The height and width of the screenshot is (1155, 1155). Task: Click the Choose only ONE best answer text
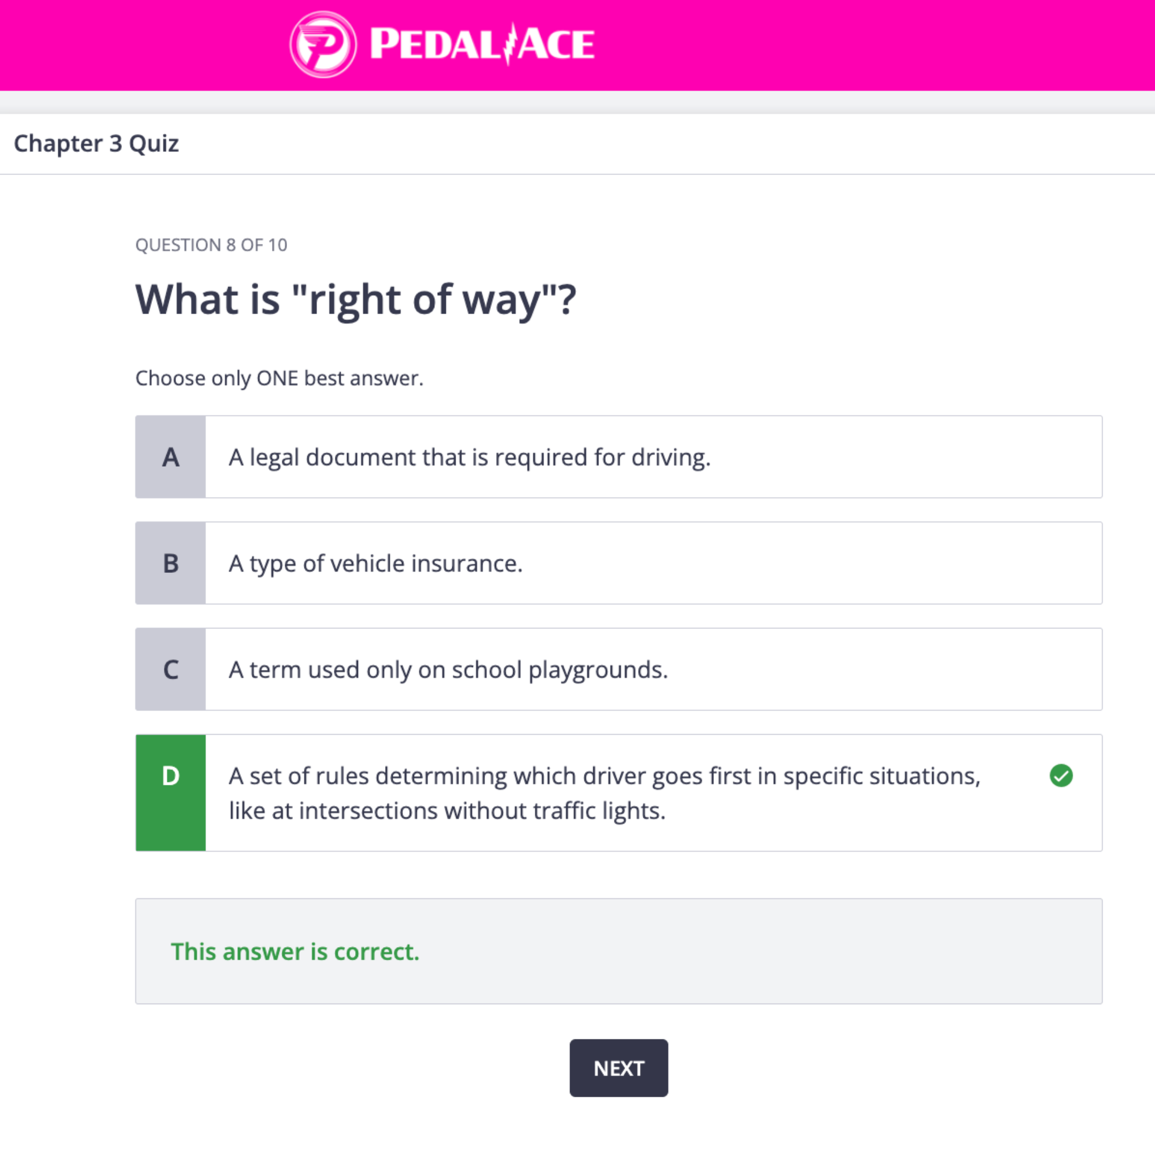(279, 378)
